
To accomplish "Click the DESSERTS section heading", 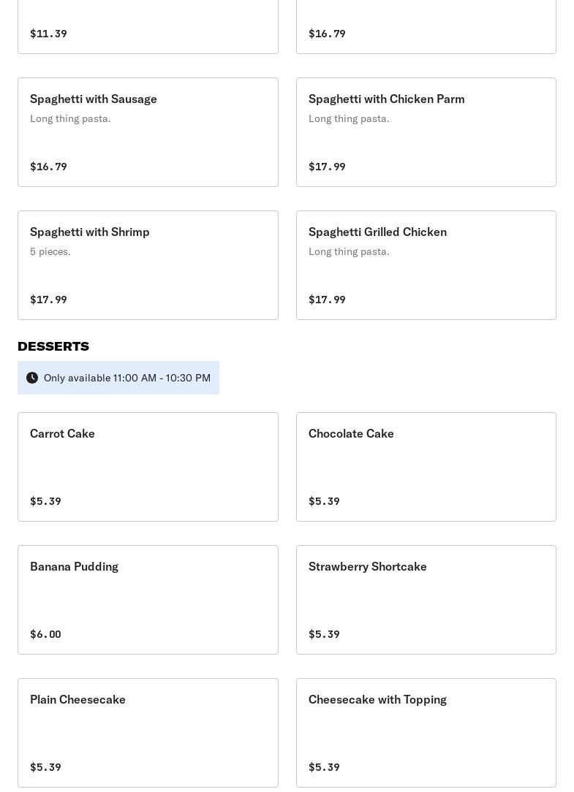I will coord(53,346).
